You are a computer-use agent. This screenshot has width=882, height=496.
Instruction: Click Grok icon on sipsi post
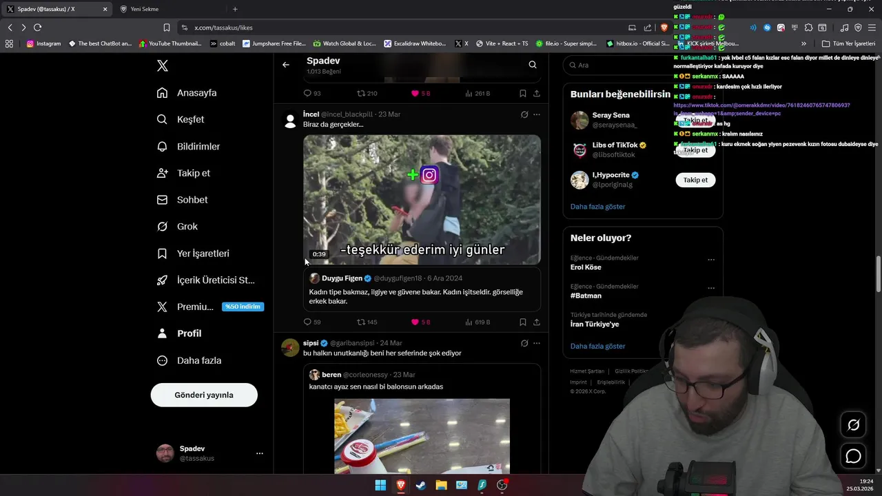pos(524,343)
